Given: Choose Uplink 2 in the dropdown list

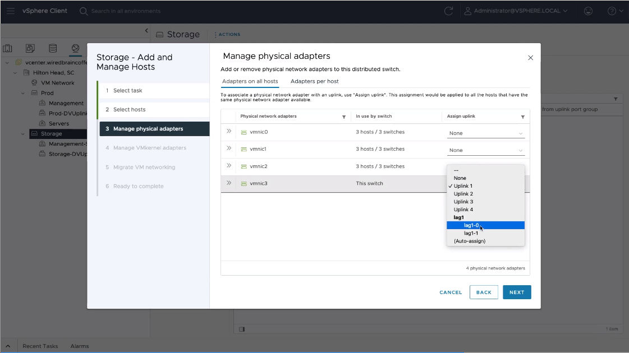Looking at the screenshot, I should [463, 194].
